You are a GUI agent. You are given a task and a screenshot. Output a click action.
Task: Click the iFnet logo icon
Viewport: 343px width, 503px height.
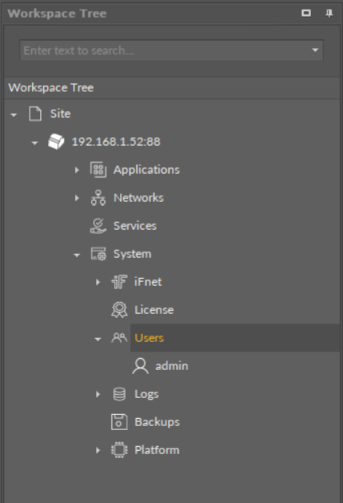[x=119, y=282]
